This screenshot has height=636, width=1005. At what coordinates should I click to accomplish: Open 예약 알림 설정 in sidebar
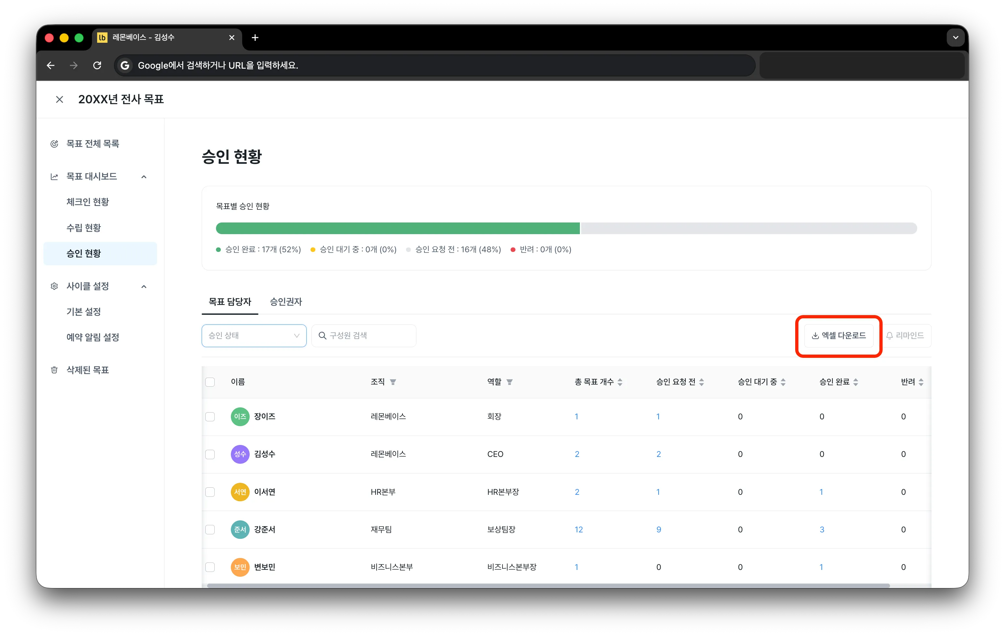click(x=93, y=337)
